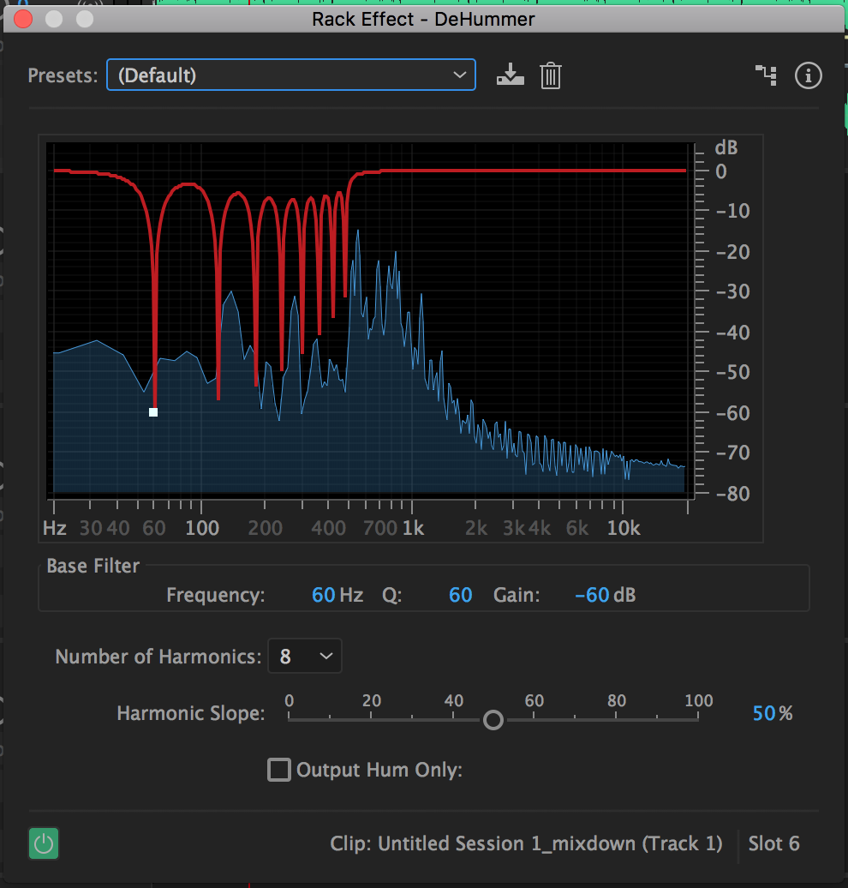Toggle the green effect power button
This screenshot has width=848, height=888.
[44, 844]
